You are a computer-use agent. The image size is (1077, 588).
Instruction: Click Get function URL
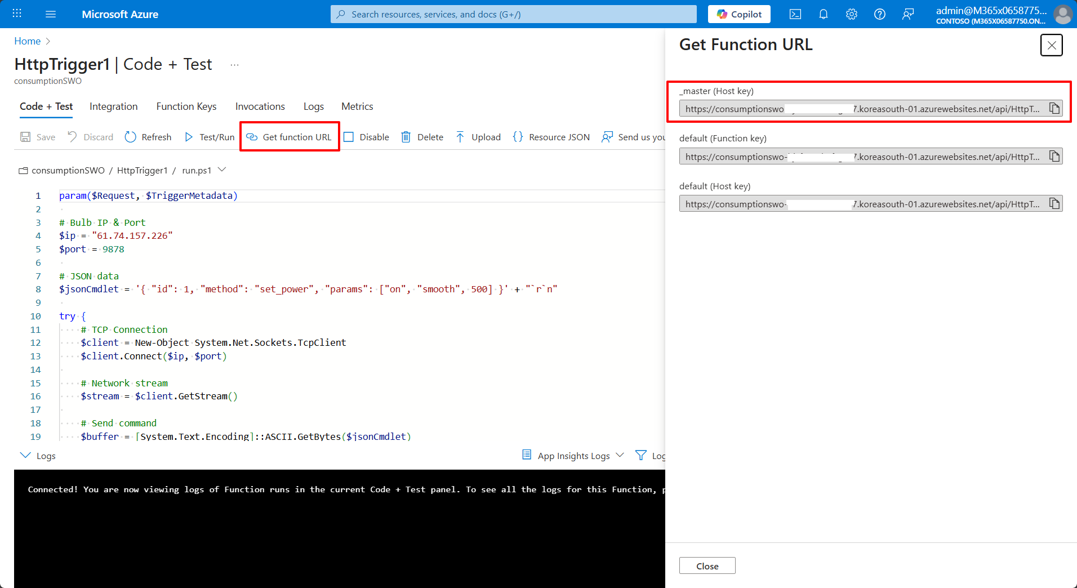tap(290, 137)
